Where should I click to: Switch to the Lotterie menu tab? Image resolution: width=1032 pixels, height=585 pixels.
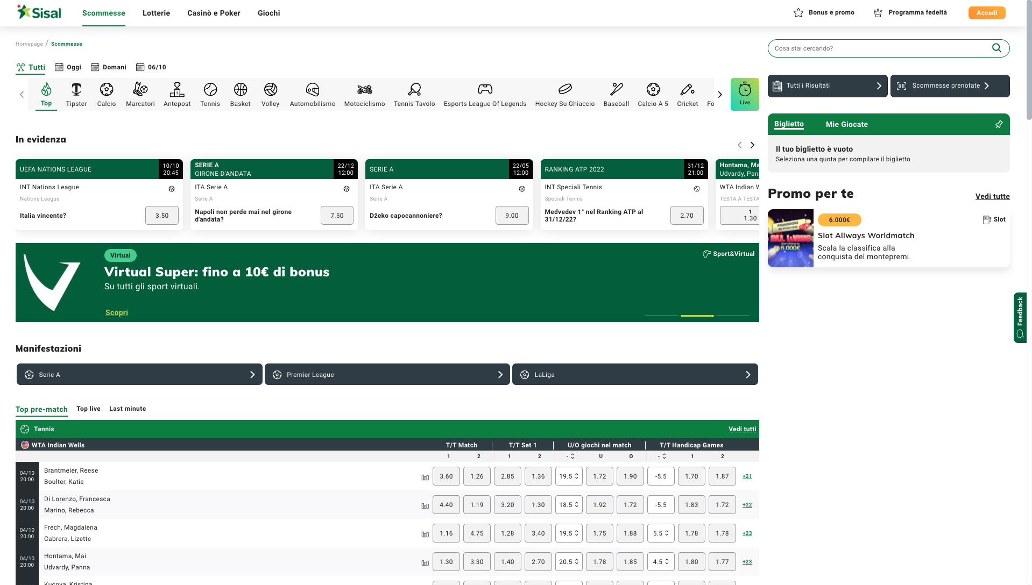tap(156, 13)
